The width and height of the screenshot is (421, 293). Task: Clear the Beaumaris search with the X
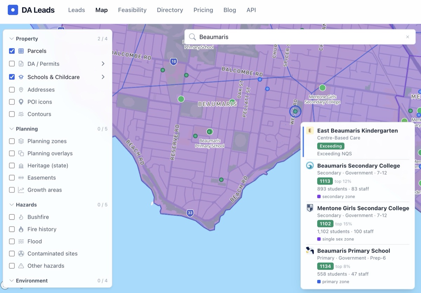(408, 37)
